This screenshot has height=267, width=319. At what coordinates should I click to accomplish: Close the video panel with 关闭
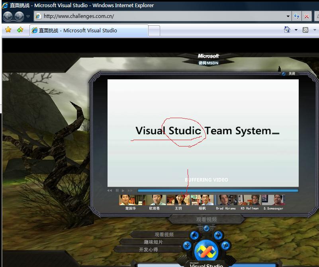[x=292, y=73]
